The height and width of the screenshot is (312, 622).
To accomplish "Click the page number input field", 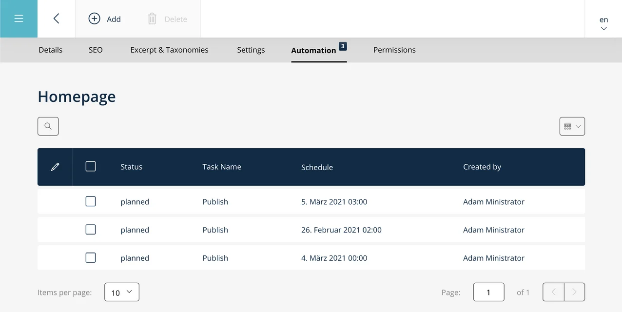I will coord(488,292).
